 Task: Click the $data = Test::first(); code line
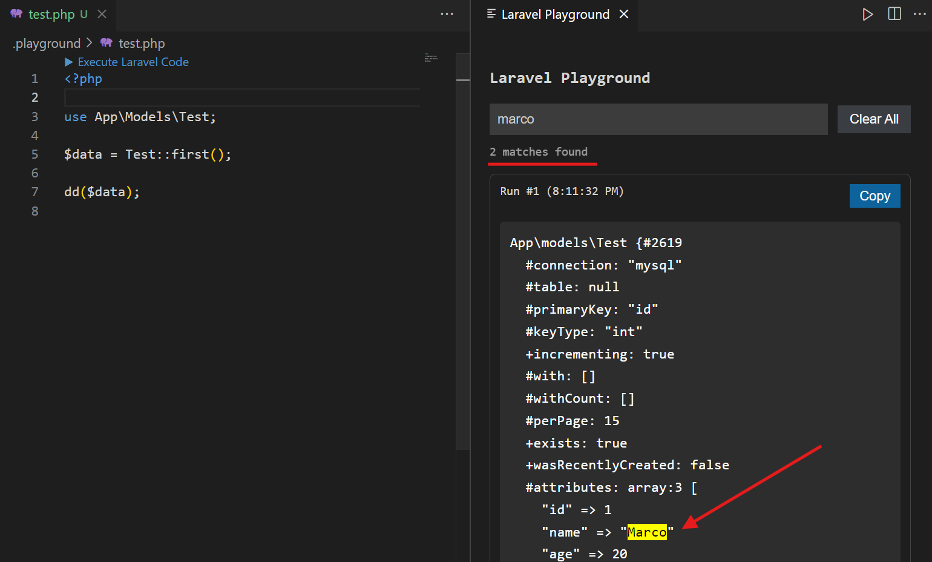coord(148,154)
